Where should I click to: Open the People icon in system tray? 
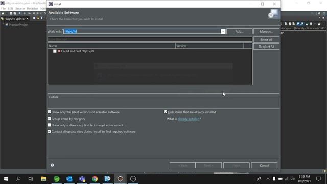(259, 179)
